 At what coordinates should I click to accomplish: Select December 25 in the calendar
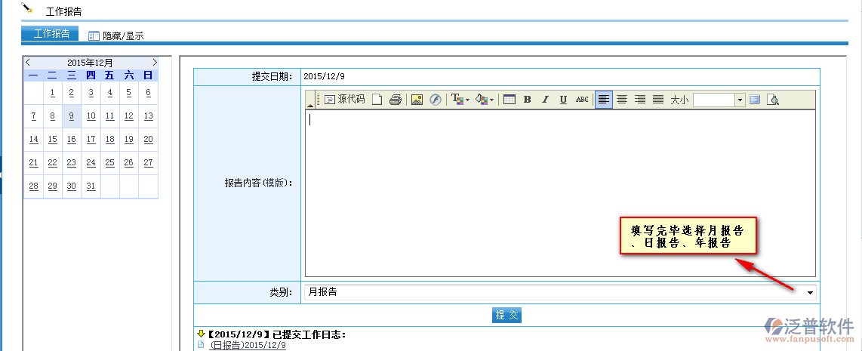coord(110,162)
